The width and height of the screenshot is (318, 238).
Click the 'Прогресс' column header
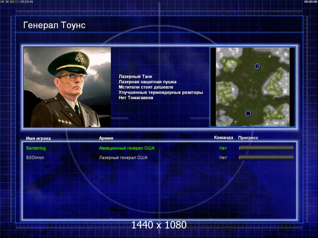click(248, 138)
